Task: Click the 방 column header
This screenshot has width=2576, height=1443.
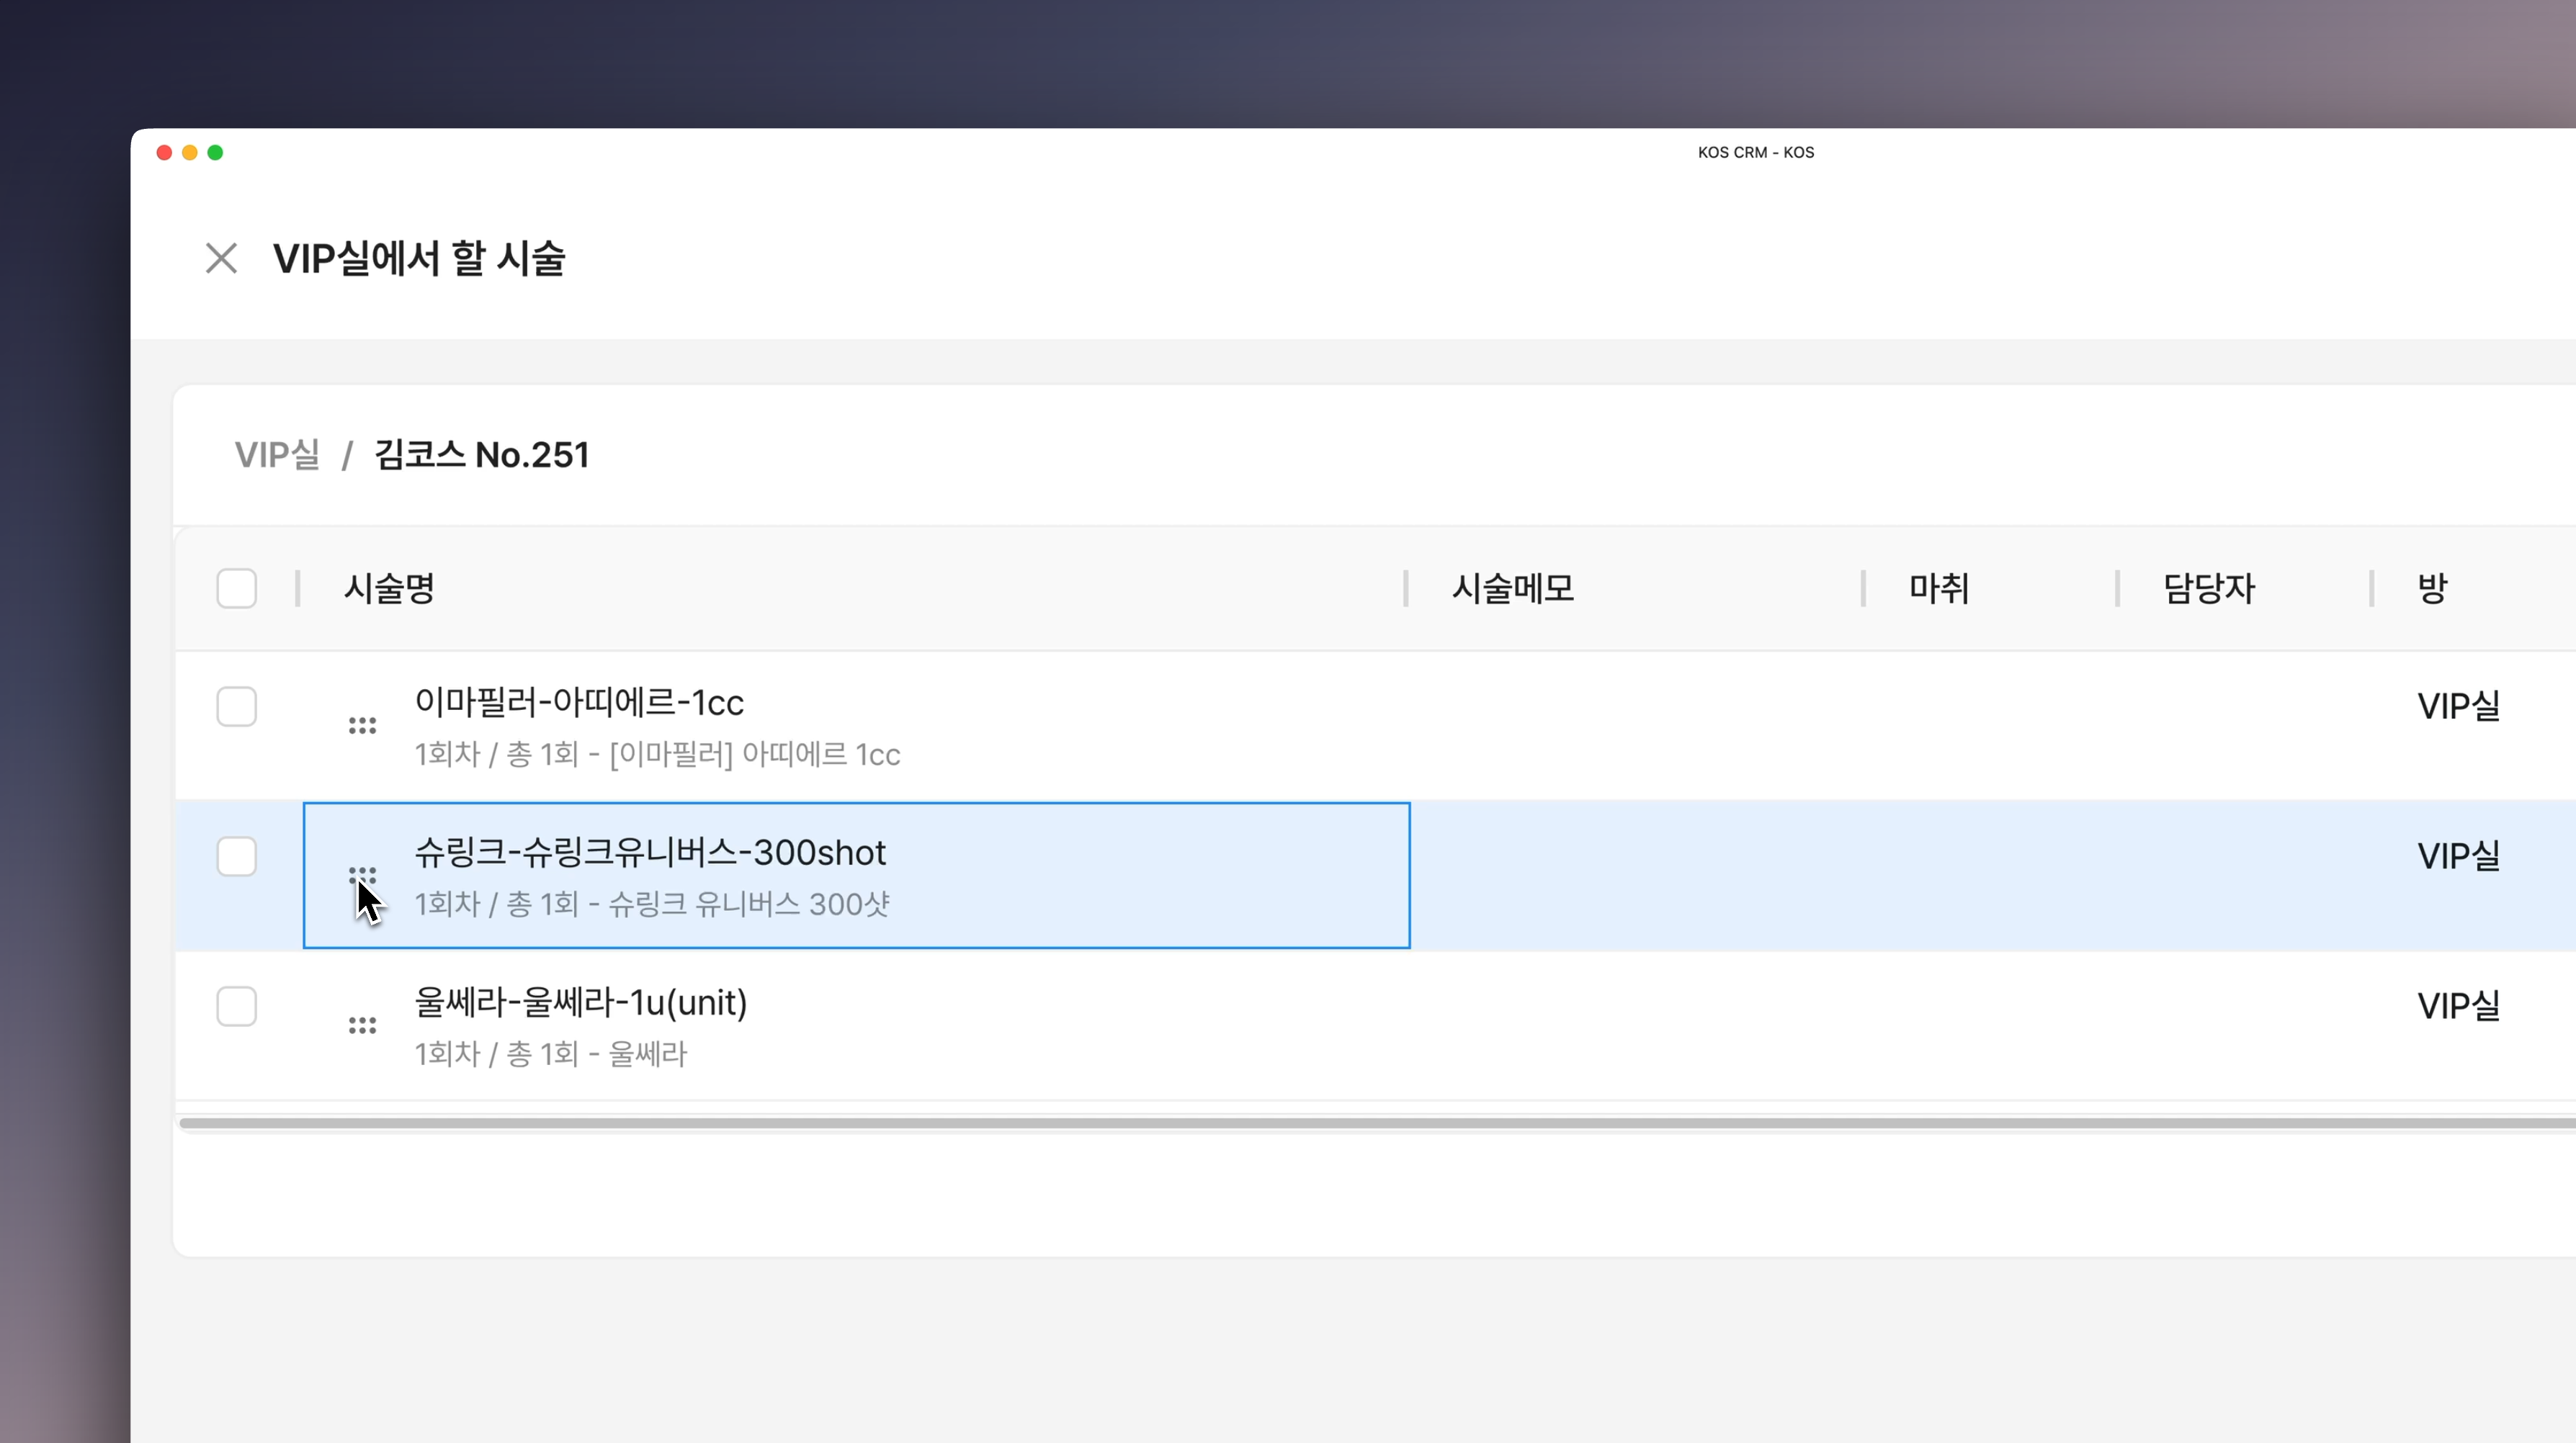Action: click(x=2432, y=588)
